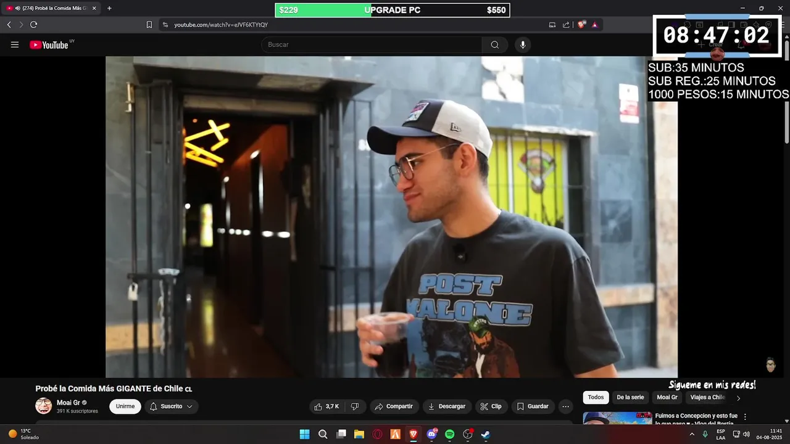790x444 pixels.
Task: Click the Compartir button
Action: pyautogui.click(x=394, y=406)
